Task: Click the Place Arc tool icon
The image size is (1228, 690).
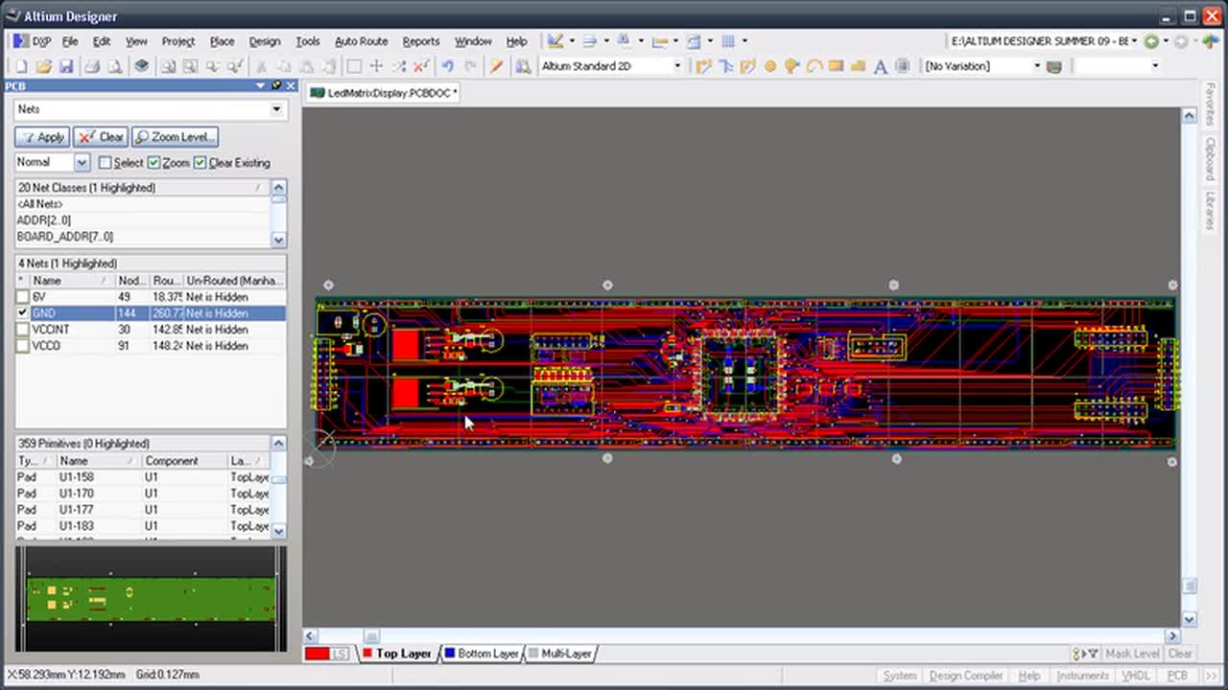Action: (814, 66)
